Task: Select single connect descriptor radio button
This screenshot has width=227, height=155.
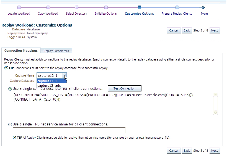Action: coord(11,89)
